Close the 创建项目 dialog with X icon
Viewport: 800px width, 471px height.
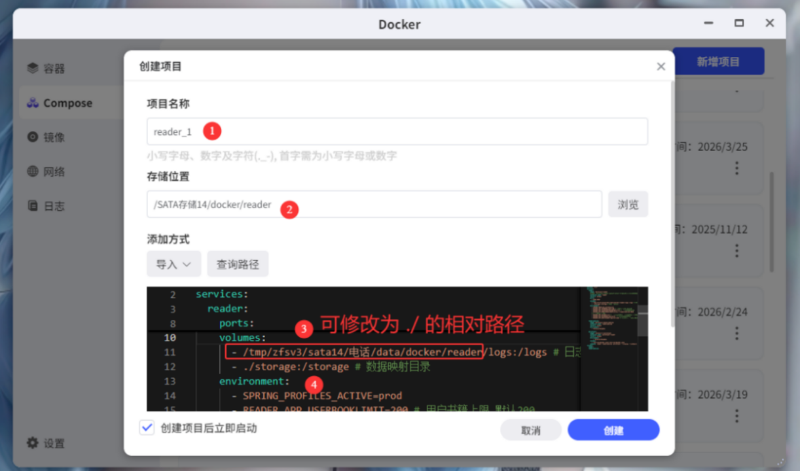(x=661, y=67)
